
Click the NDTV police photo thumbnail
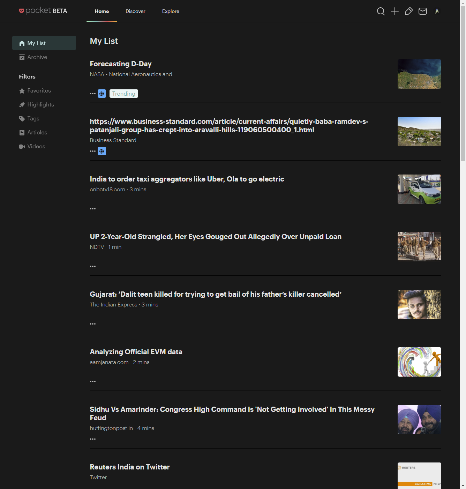click(419, 247)
